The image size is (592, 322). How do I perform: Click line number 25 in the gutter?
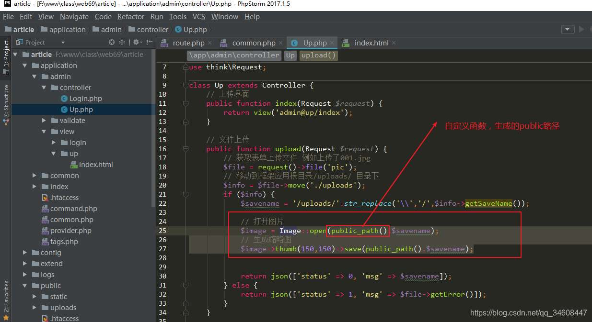pyautogui.click(x=162, y=231)
